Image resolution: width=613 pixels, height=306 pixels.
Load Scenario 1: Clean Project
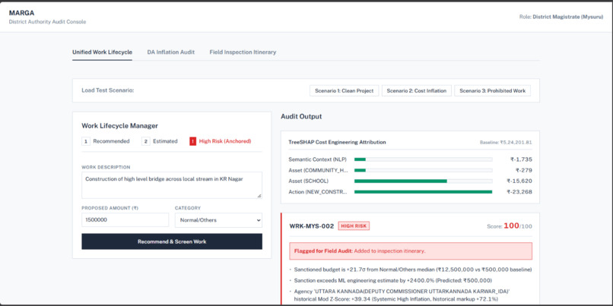[x=344, y=90]
